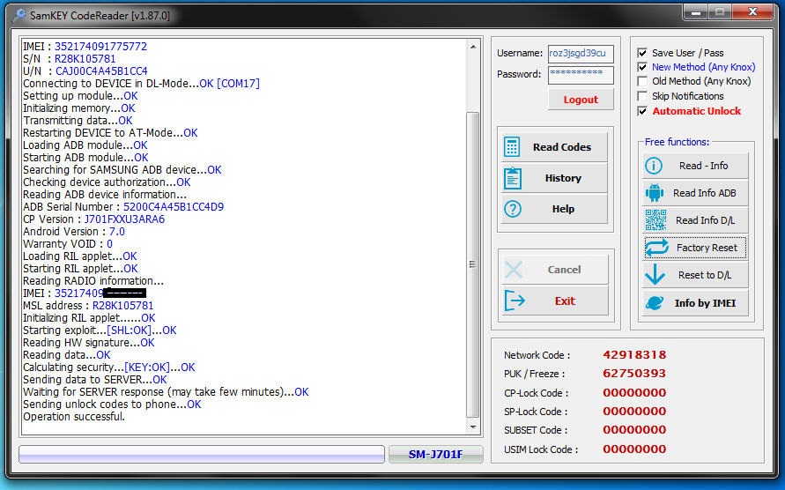Click the log scrollbar down arrow
785x490 pixels.
coord(473,427)
